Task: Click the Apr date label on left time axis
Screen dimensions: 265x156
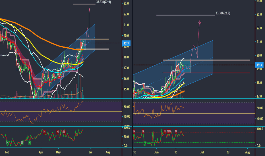Action: tap(41, 152)
